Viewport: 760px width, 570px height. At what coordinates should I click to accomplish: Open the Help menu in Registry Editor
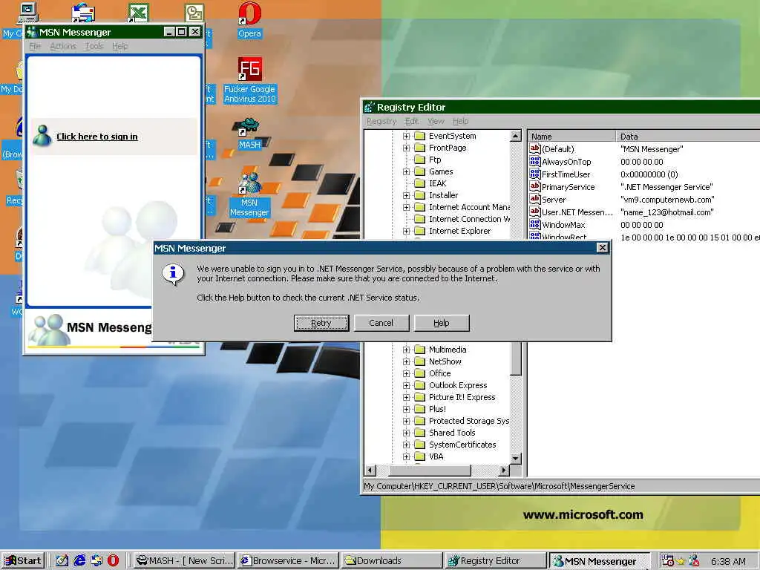coord(460,121)
